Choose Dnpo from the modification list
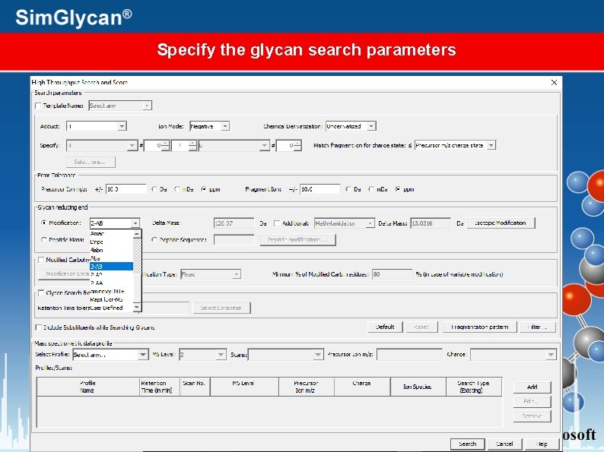 pos(111,242)
